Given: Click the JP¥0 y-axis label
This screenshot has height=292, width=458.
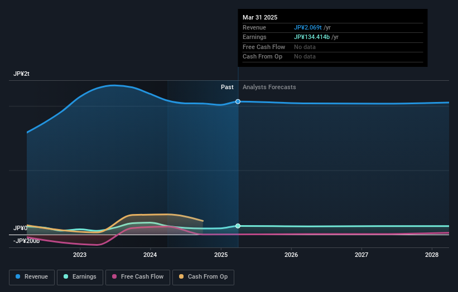Looking at the screenshot, I should click(20, 228).
